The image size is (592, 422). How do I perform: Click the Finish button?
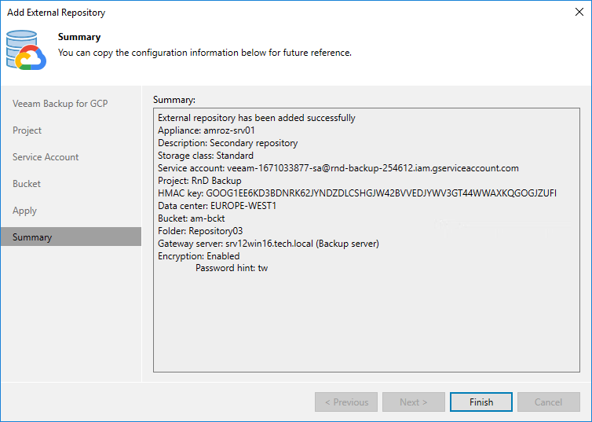tap(481, 402)
